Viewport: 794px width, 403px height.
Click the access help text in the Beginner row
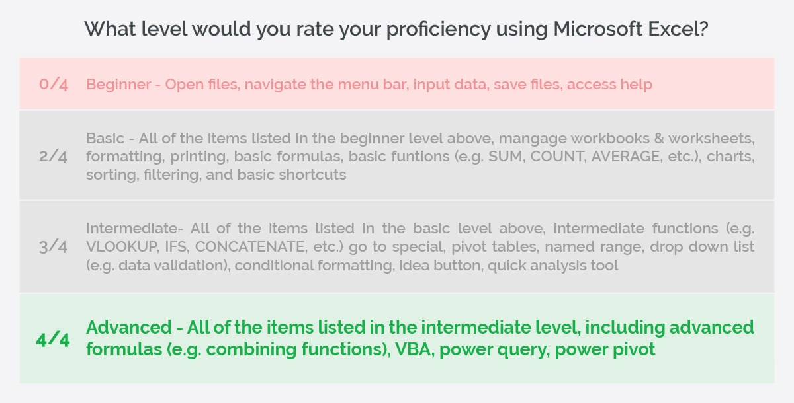pos(610,85)
